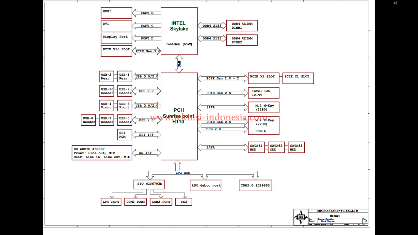Click the COM2 PORT block
418x235 pixels.
(161, 202)
